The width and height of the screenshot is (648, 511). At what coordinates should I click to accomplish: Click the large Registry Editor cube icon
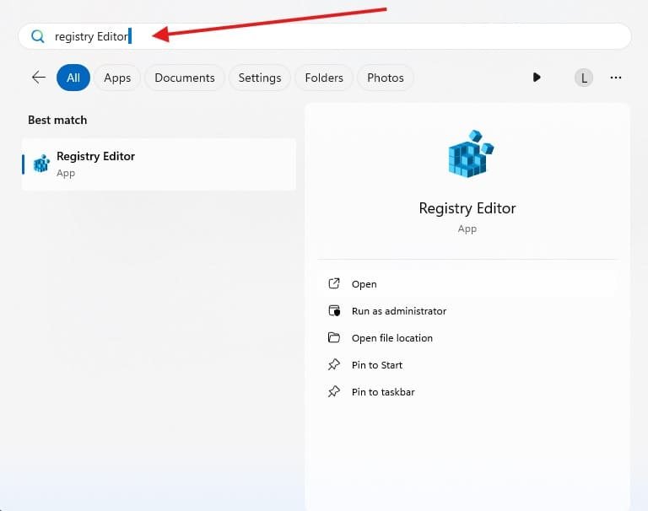pos(471,153)
